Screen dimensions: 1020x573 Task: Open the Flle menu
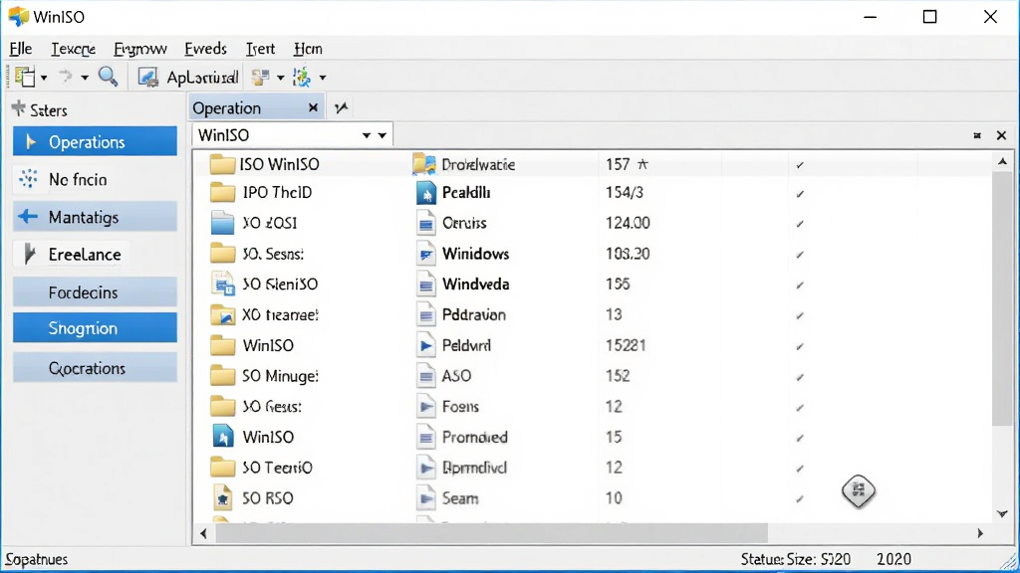[21, 49]
